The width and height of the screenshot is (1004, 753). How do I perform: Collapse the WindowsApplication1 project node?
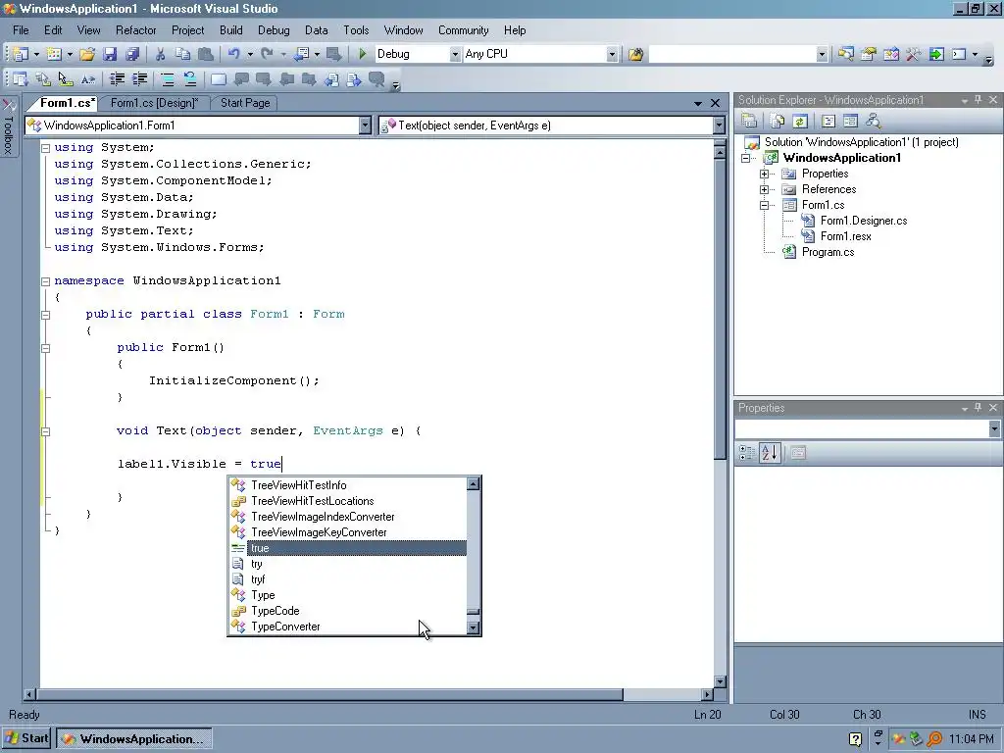click(x=745, y=158)
